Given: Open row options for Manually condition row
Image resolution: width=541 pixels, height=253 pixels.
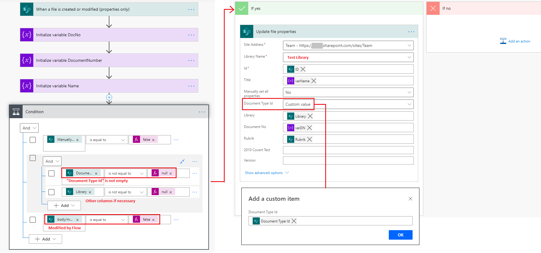Looking at the screenshot, I should pos(176,140).
